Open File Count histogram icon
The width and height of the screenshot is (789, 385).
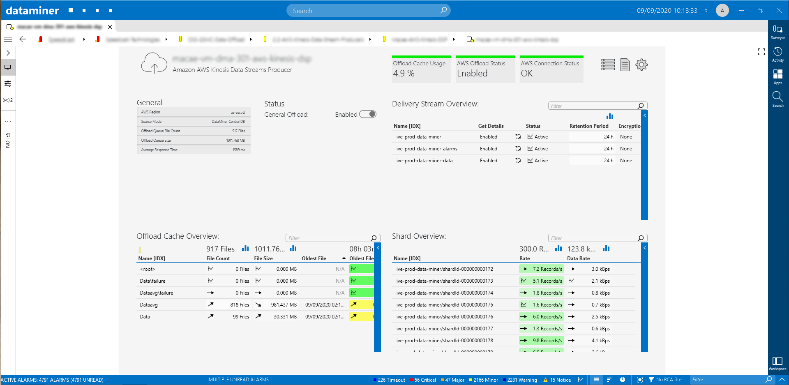[245, 249]
